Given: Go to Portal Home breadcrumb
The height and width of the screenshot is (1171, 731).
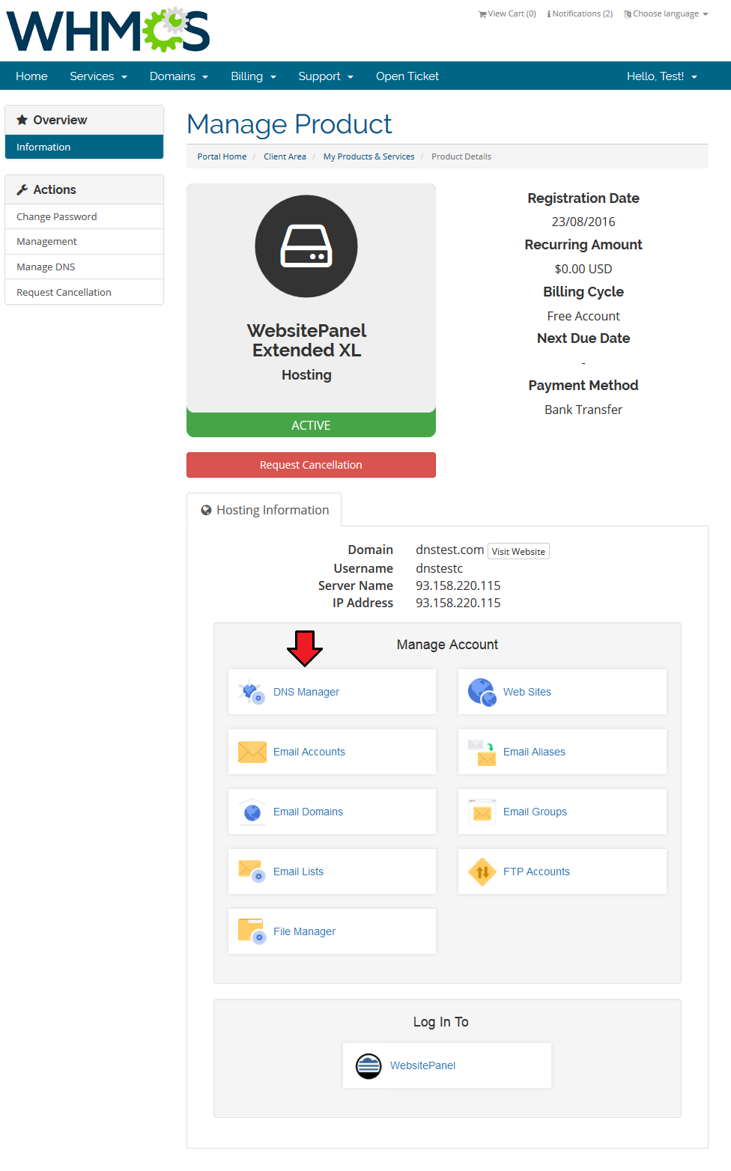Looking at the screenshot, I should click(x=222, y=156).
